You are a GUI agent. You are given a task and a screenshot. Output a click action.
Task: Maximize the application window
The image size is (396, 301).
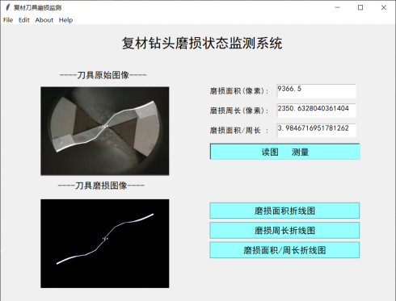[x=360, y=7]
